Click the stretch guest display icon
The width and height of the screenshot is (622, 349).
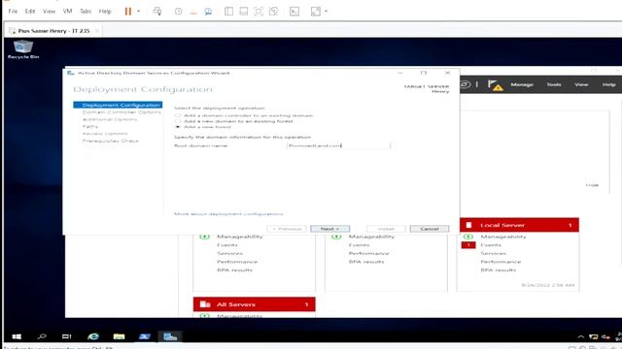[316, 12]
